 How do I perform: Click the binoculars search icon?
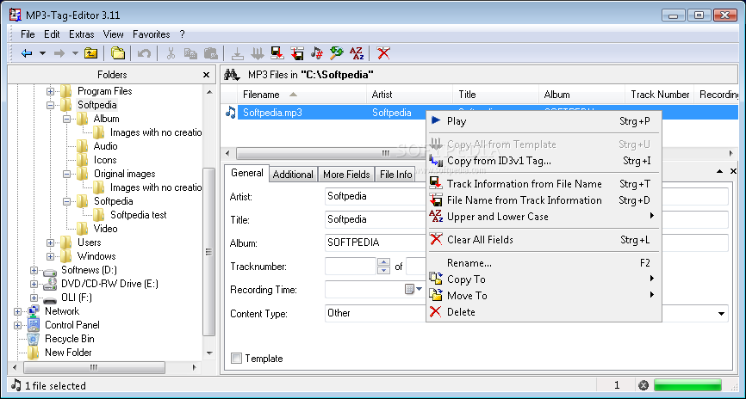(x=233, y=75)
